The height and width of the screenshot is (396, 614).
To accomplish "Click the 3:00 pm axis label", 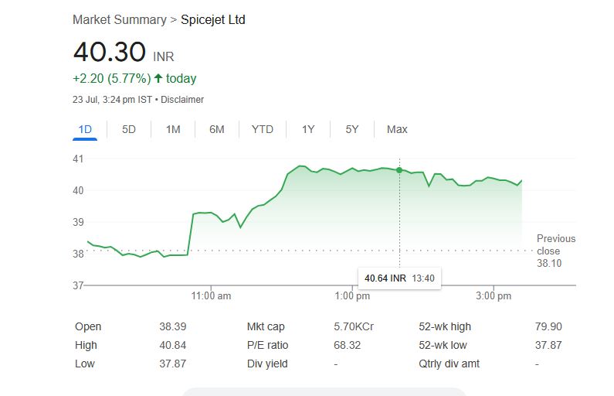I will pos(494,295).
